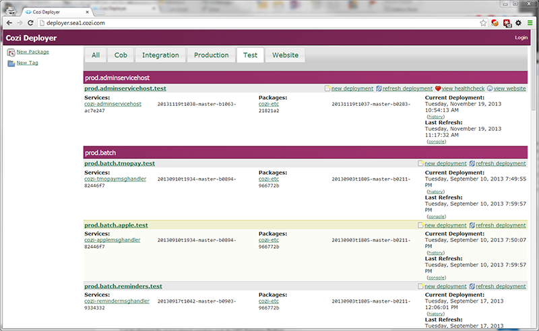Click the red extension icon beside the gear
539x331 pixels.
507,23
